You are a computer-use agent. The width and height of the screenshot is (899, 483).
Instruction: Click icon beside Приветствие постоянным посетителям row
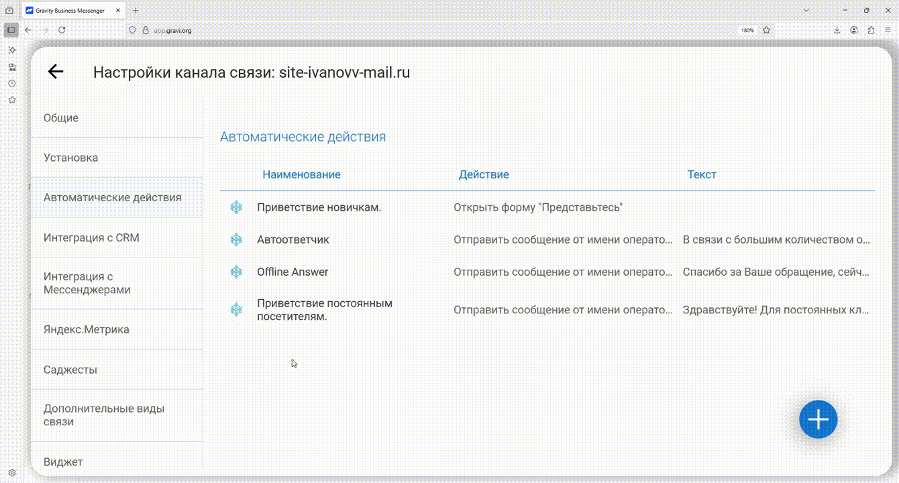pos(236,310)
